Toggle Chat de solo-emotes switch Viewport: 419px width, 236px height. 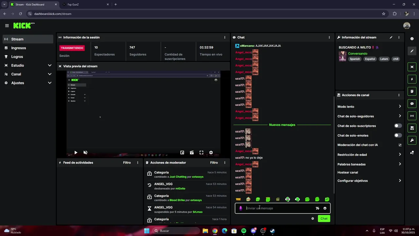398,135
